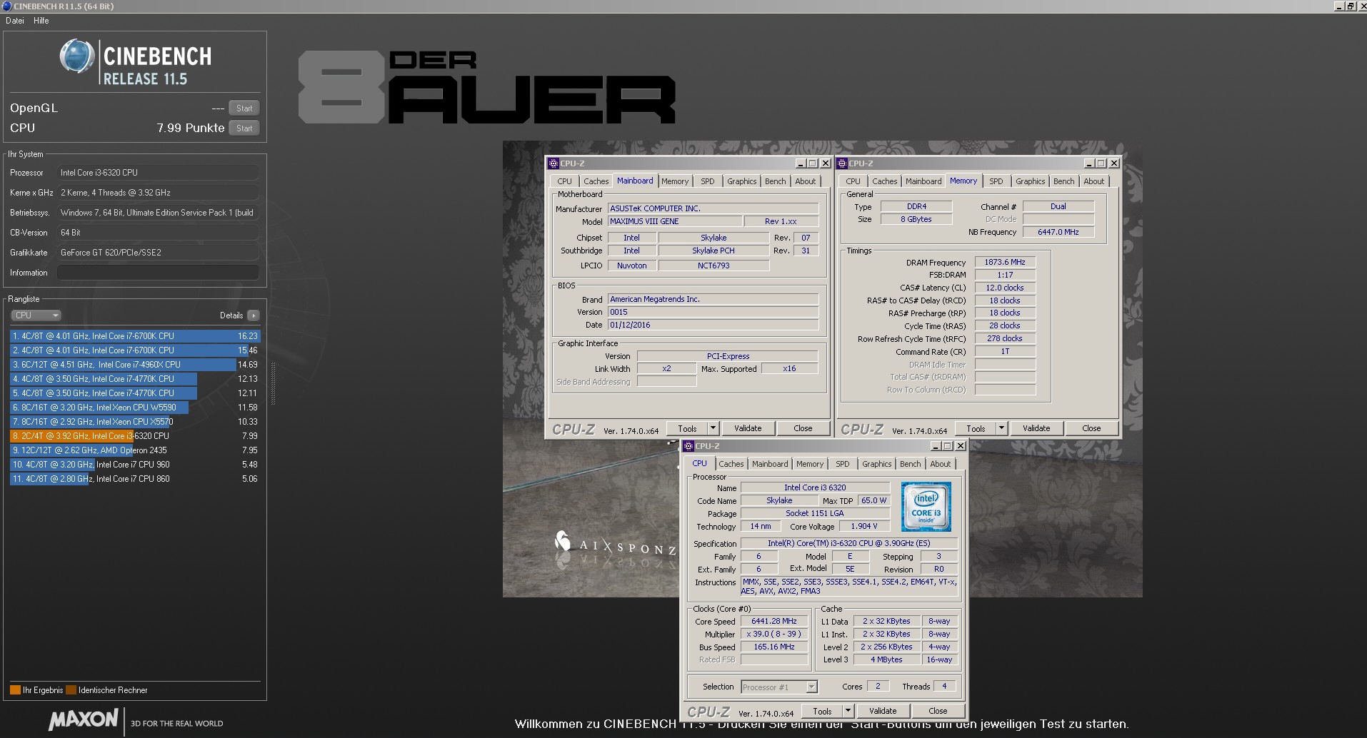Click CPU-Z title icon of bottom window
This screenshot has width=1367, height=738.
tap(688, 446)
